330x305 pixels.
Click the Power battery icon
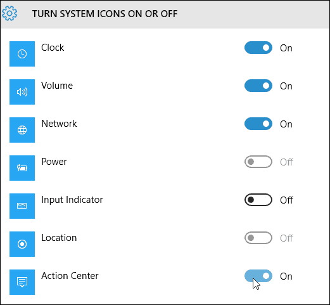pos(22,168)
